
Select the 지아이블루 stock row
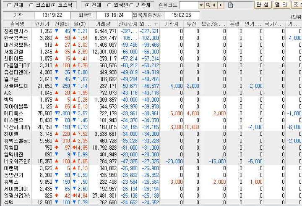click(x=153, y=106)
